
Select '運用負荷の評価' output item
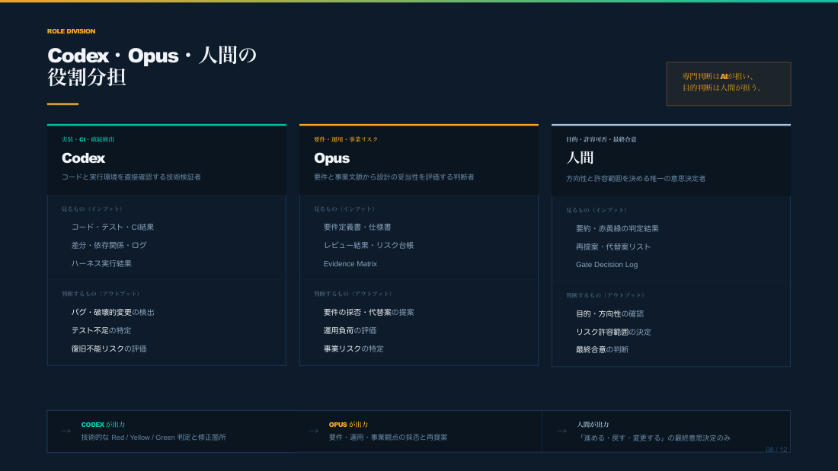tap(350, 330)
